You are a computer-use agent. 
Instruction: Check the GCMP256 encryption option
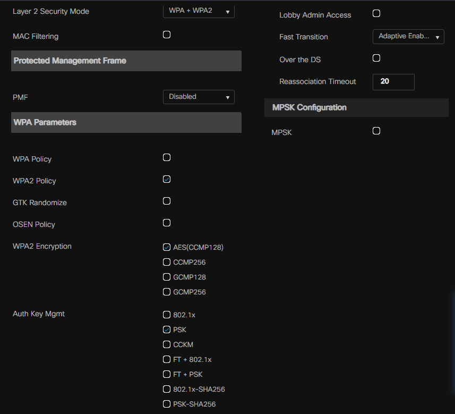pos(167,292)
